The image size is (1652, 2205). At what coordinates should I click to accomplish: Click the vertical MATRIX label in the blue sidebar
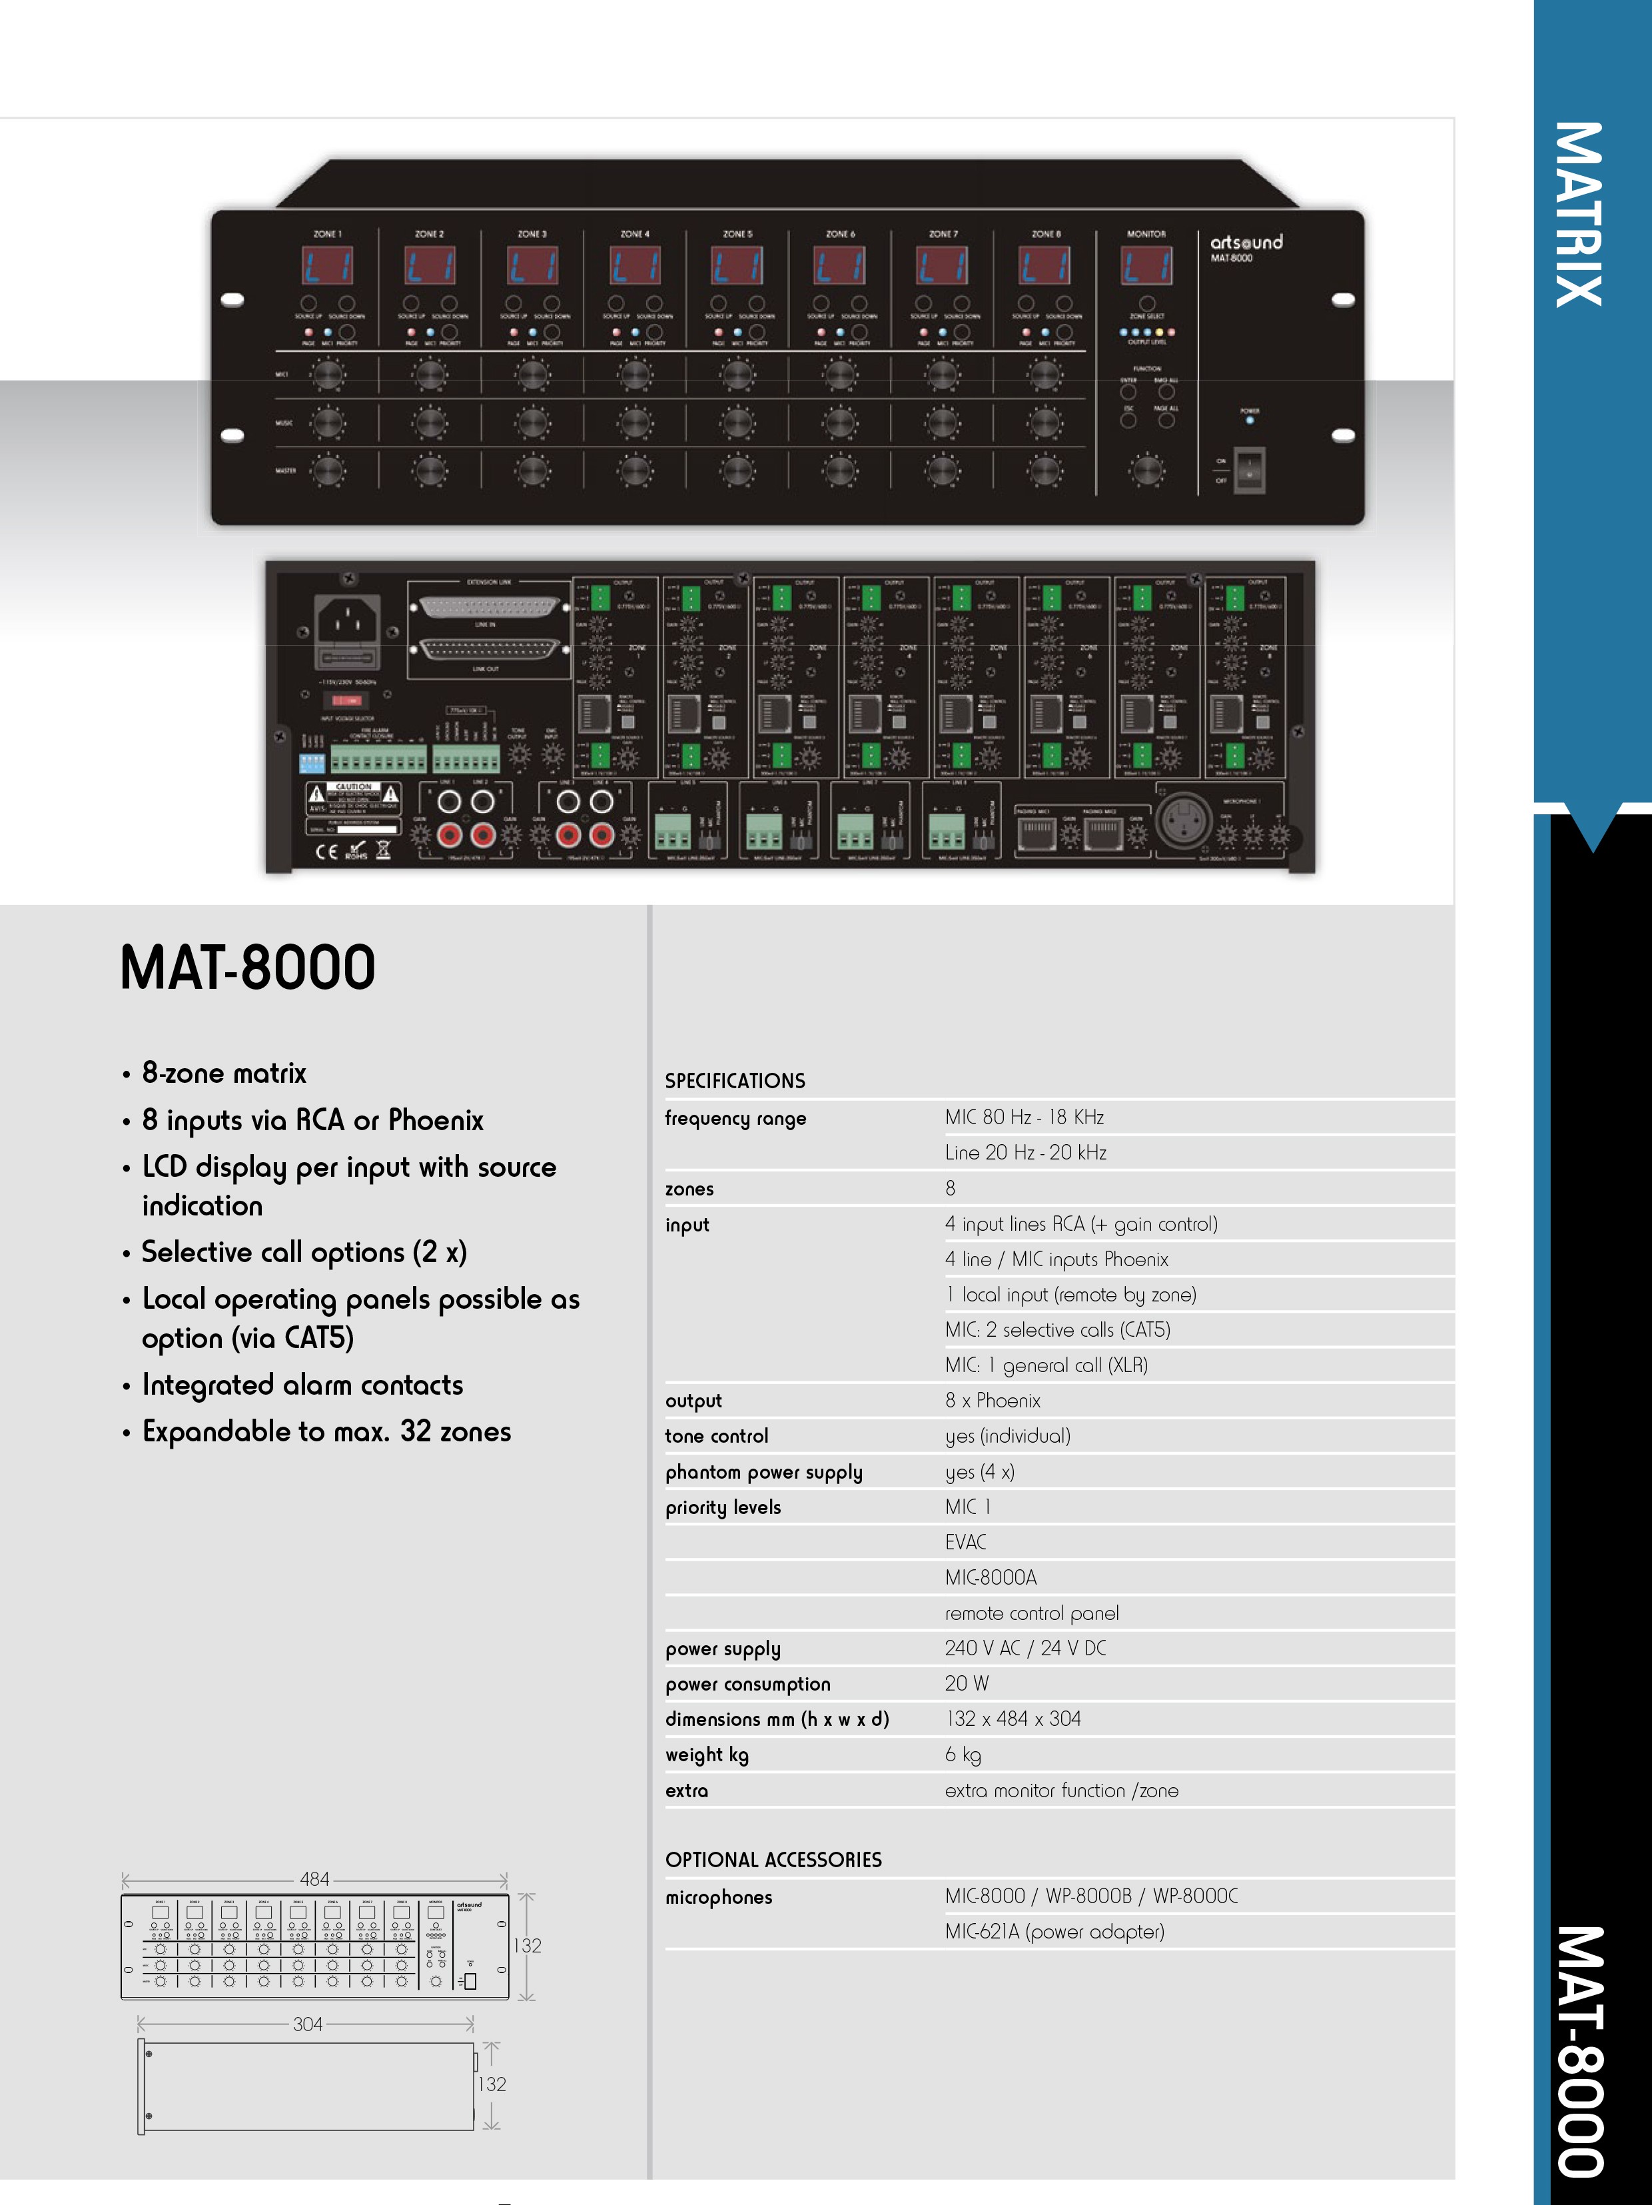coord(1579,215)
